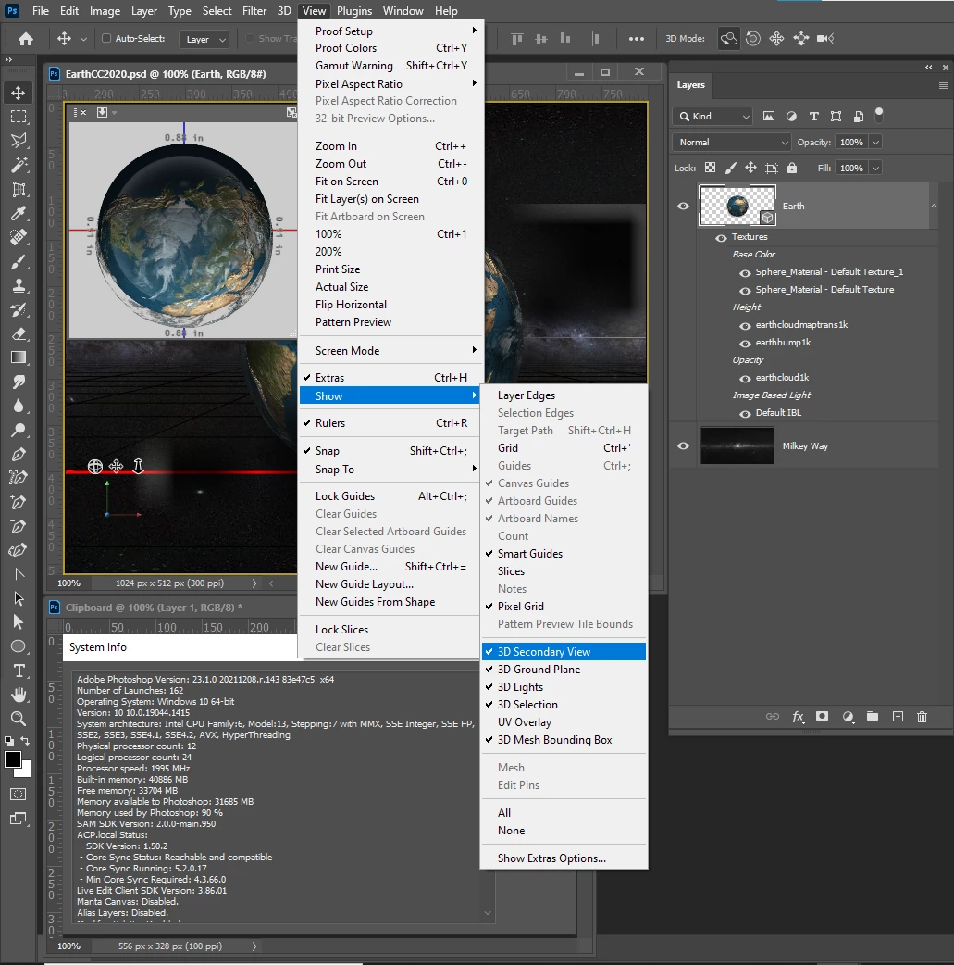Select the Crop tool

[x=19, y=190]
